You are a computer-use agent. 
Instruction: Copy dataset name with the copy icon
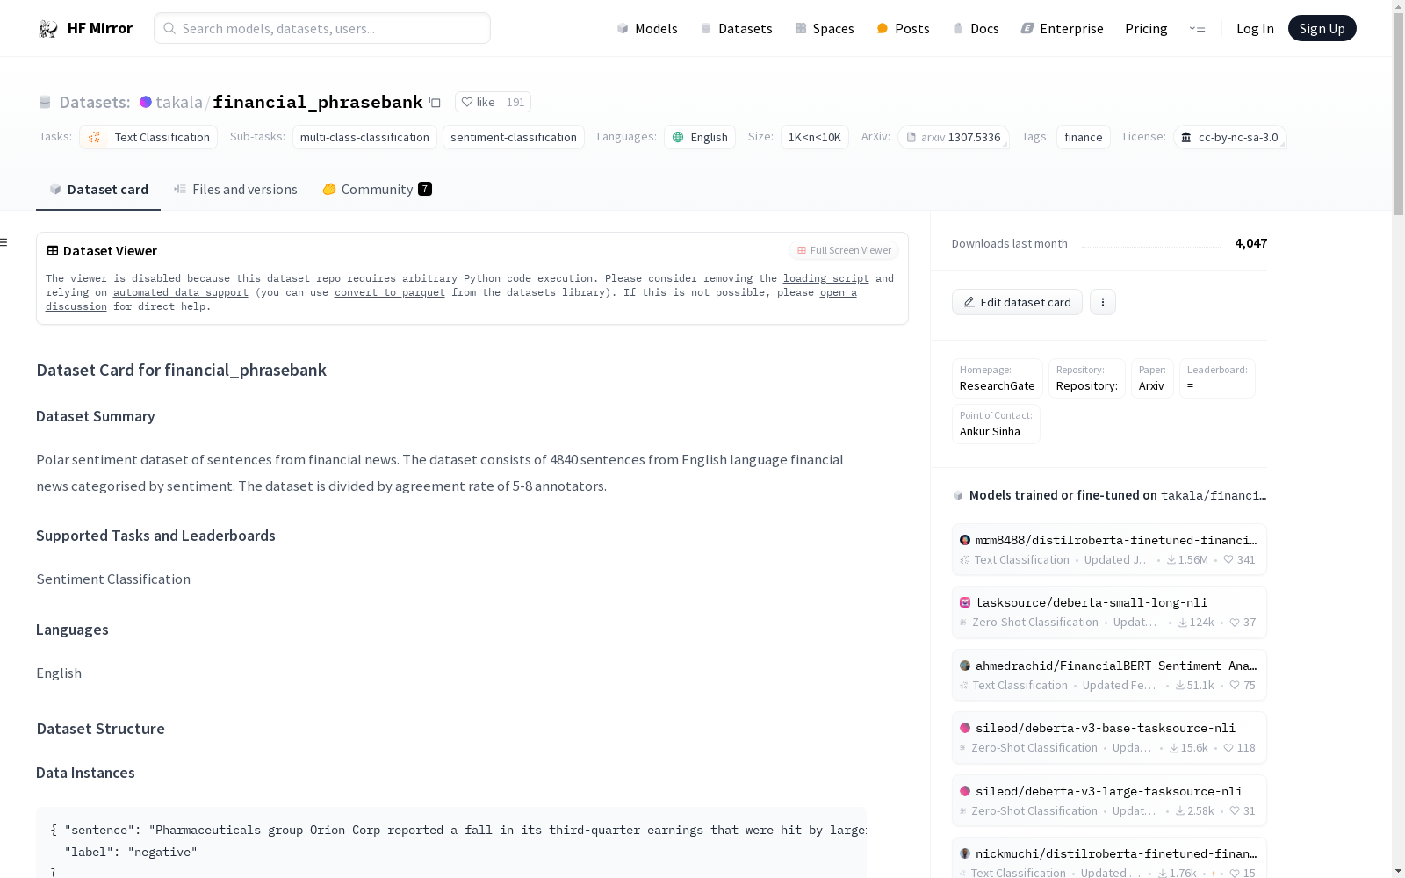435,103
